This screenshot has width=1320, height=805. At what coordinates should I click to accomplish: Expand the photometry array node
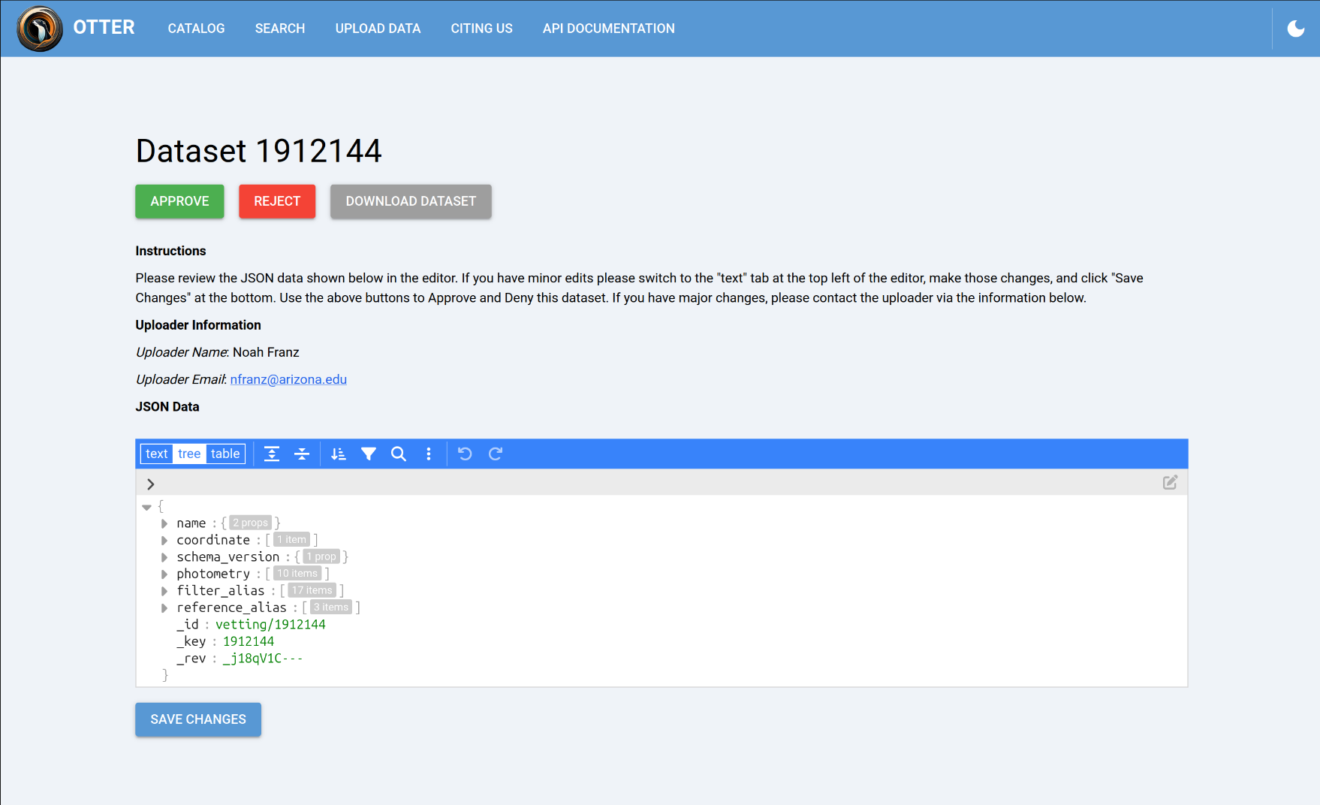point(164,574)
